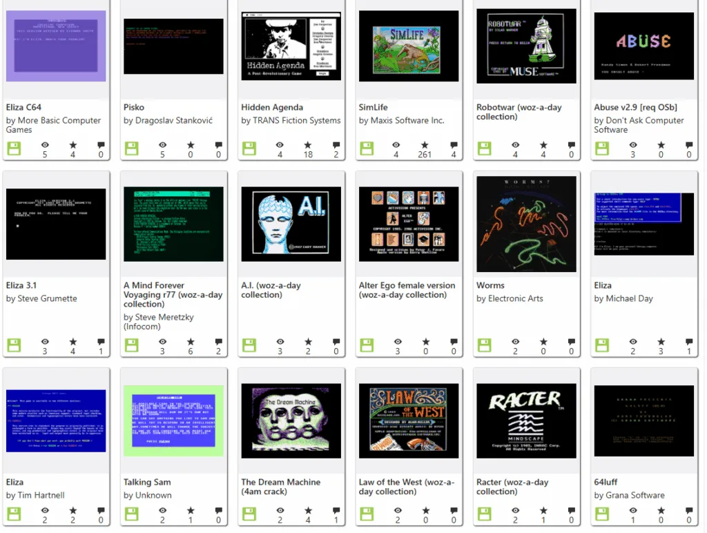The image size is (707, 533).
Task: Click the views eye icon on Eliza C64 card
Action: (x=45, y=145)
